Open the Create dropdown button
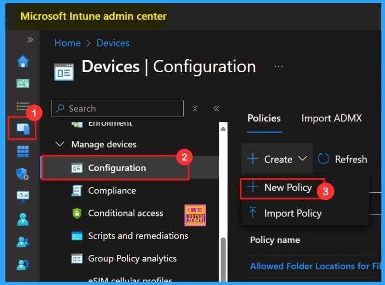The height and width of the screenshot is (285, 385). (277, 159)
